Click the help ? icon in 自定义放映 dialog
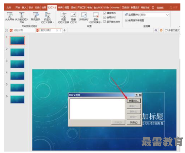Image resolution: width=185 pixels, height=153 pixels. coord(136,95)
